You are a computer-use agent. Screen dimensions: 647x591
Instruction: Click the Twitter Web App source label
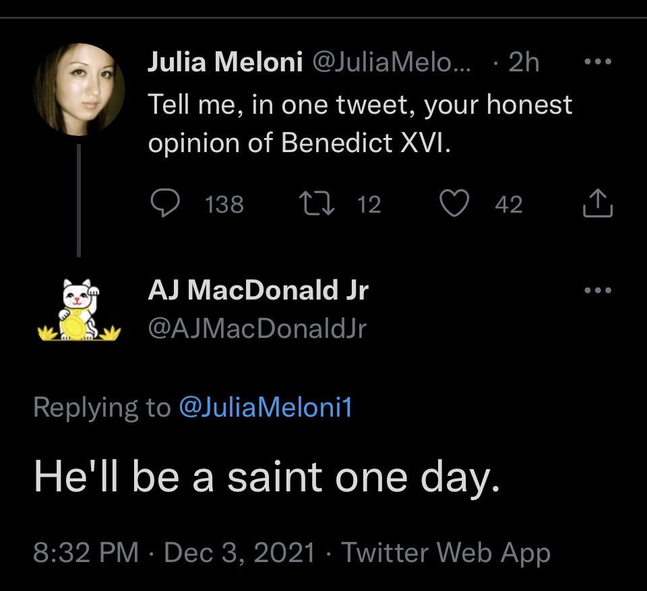point(446,553)
